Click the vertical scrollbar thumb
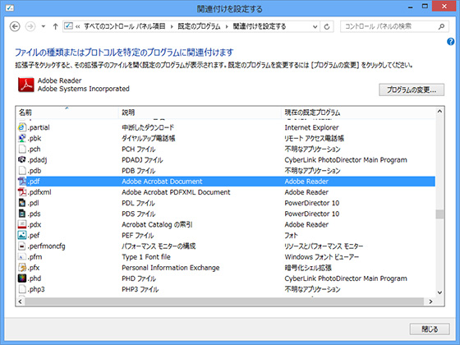The height and width of the screenshot is (345, 460). [439, 214]
